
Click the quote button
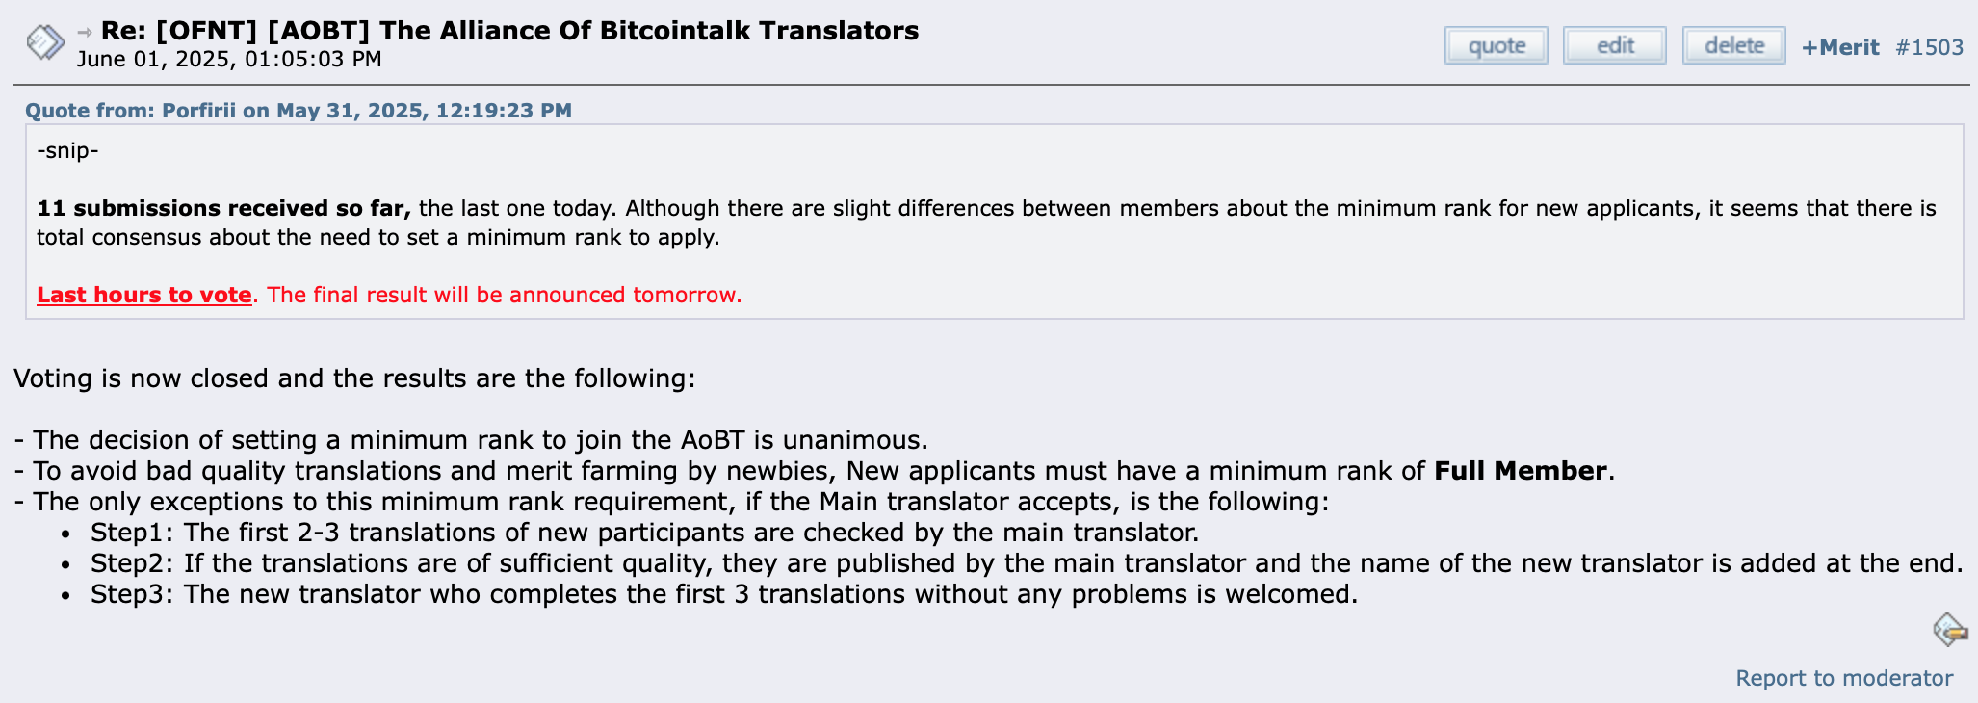click(x=1497, y=45)
